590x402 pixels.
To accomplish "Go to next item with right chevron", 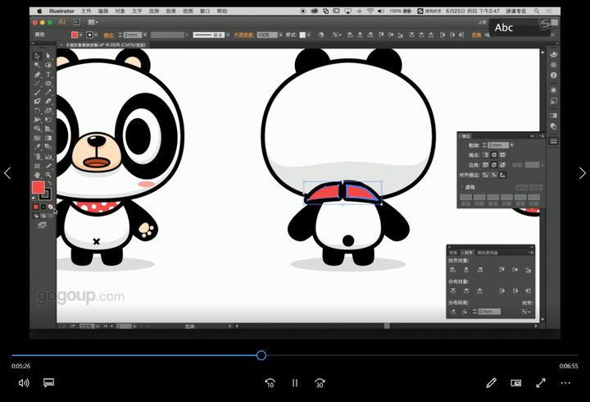I will (582, 173).
